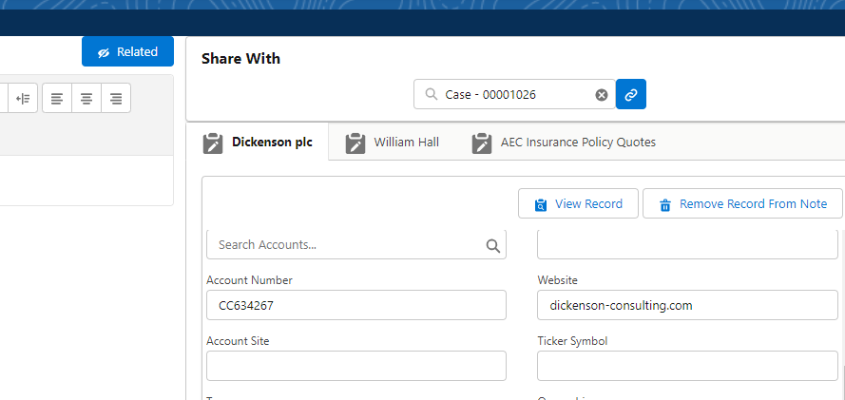Open the AEC Insurance Policy Quotes tab
Viewport: 845px width, 400px height.
coord(564,143)
